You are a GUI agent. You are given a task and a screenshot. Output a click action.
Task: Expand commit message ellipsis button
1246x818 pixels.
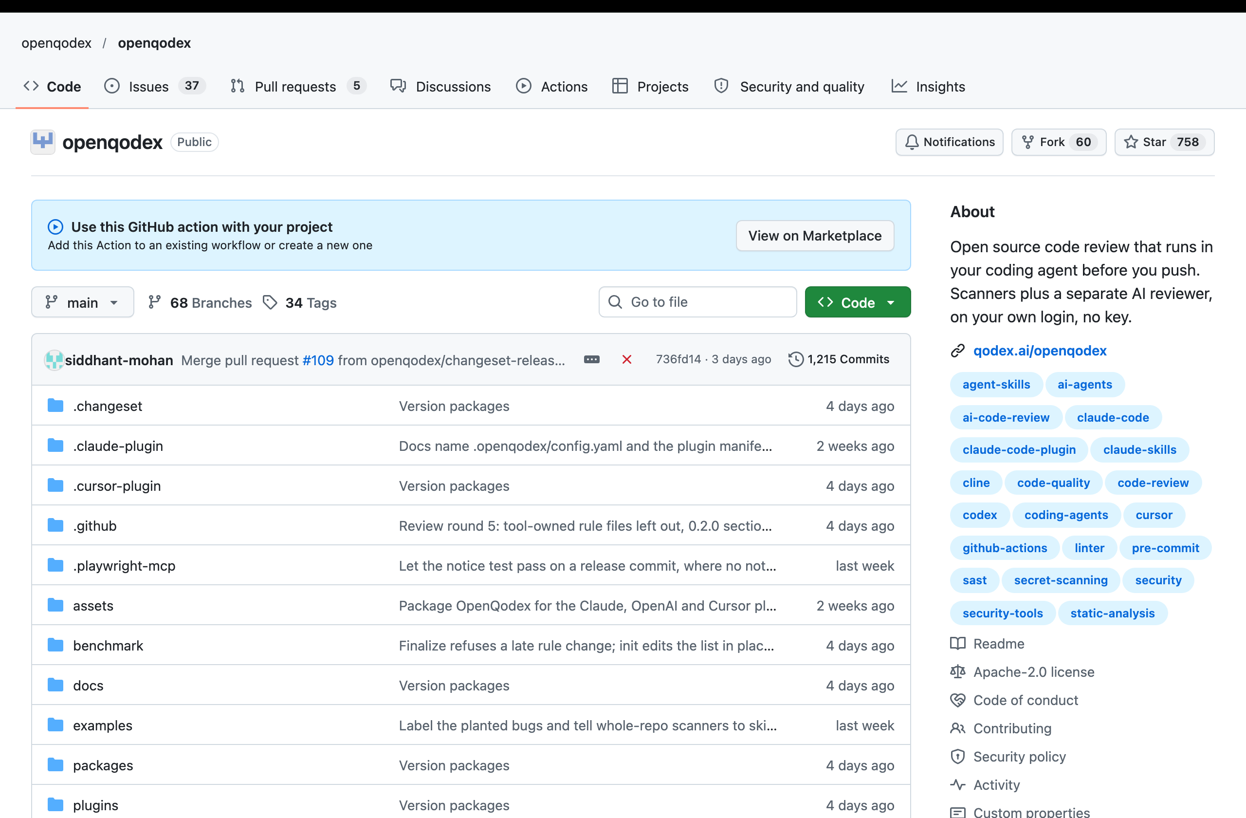tap(591, 359)
